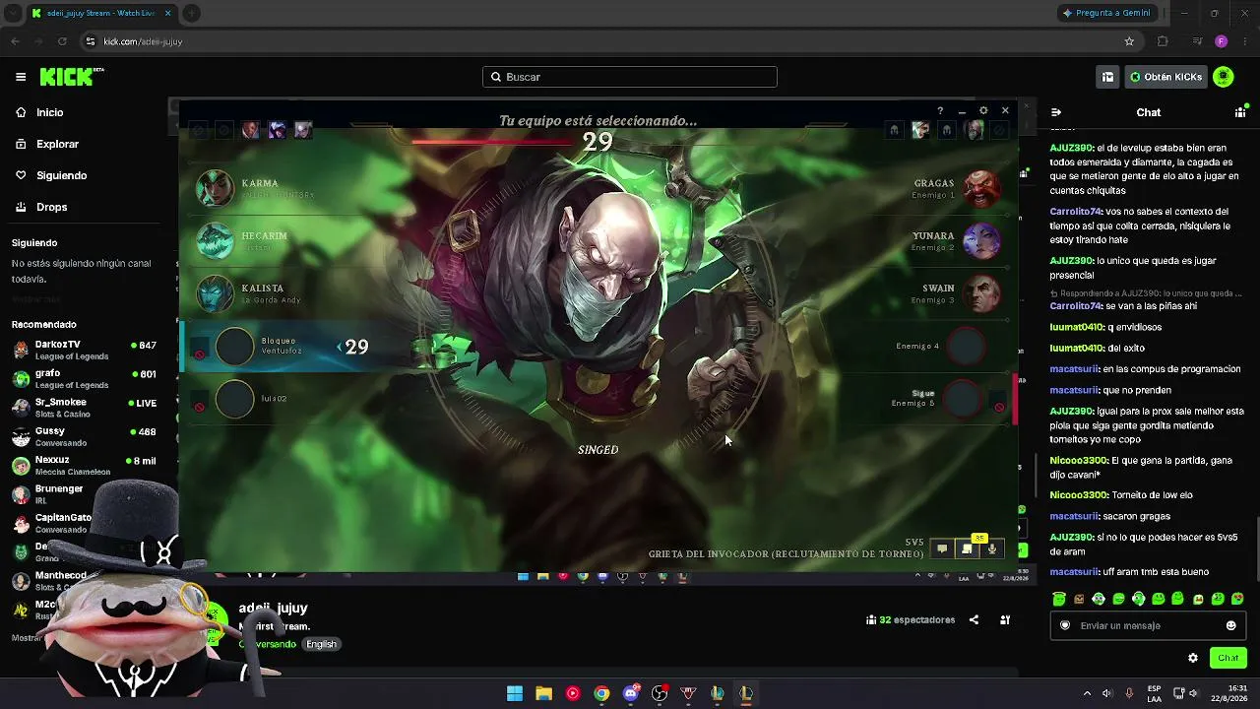Open Siguiendo in the sidebar
The width and height of the screenshot is (1260, 709).
[61, 175]
